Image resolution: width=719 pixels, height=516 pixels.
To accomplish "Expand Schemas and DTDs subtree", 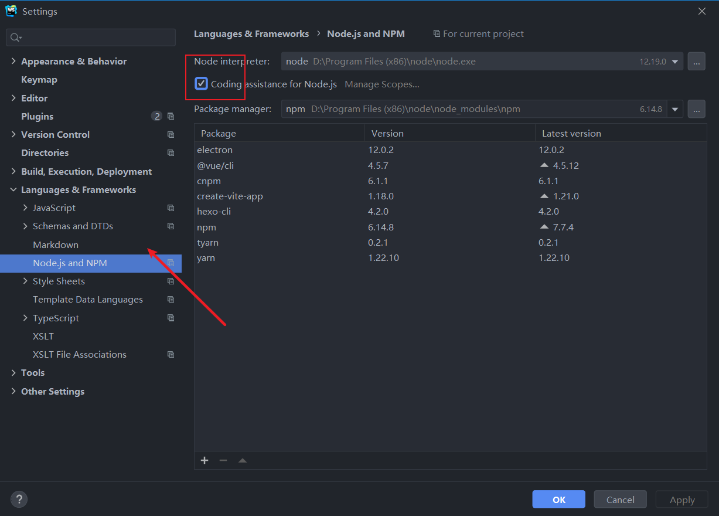I will coord(25,226).
